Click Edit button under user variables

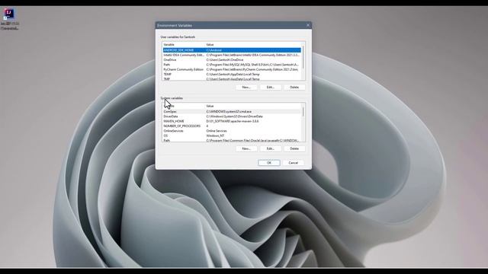(270, 88)
